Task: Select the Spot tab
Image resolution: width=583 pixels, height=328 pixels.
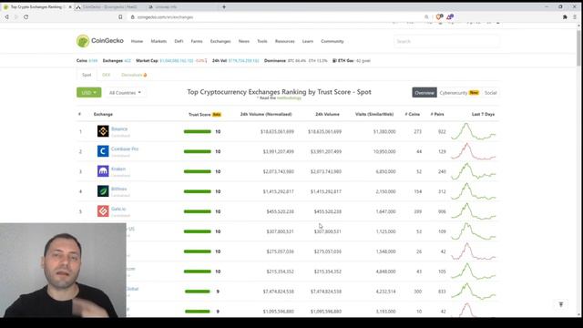Action: [87, 75]
